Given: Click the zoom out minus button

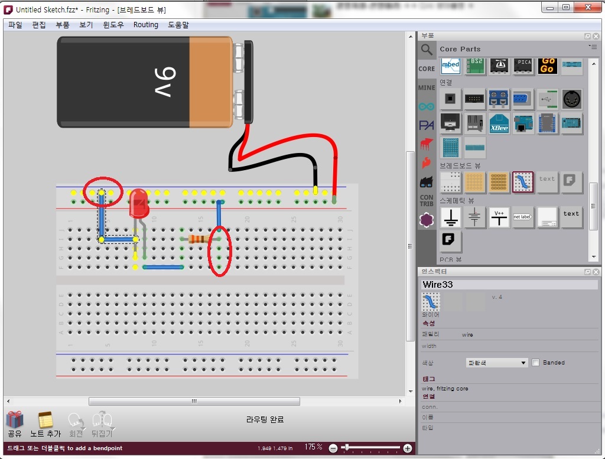Looking at the screenshot, I should click(x=333, y=448).
